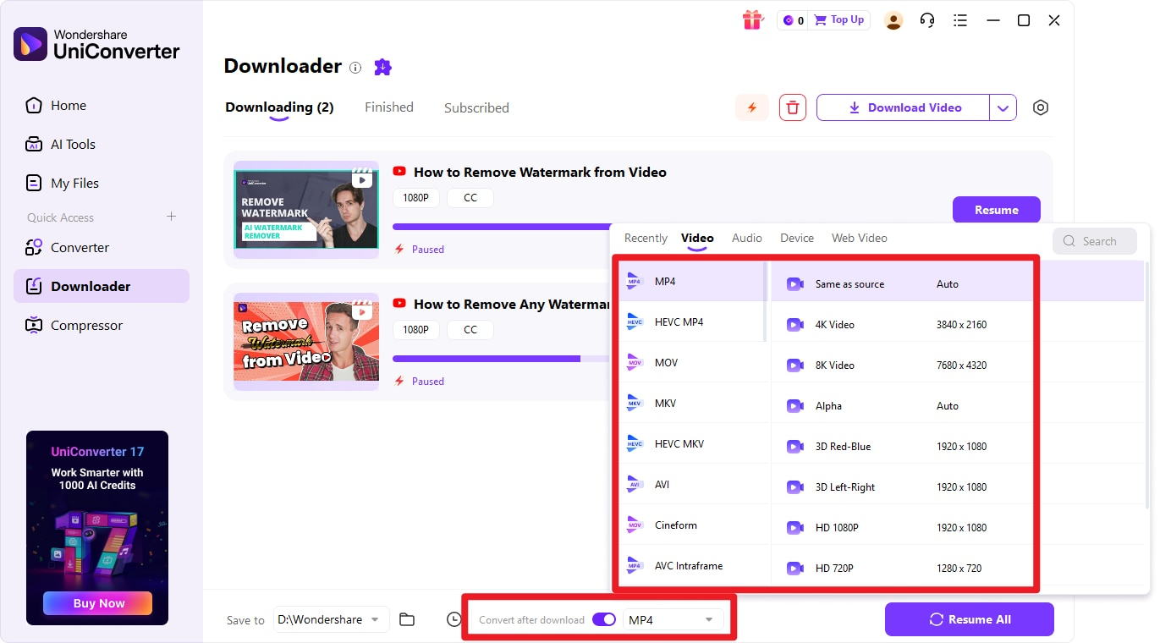Expand the Download Video arrow menu
Screen dimensions: 1160x643
click(x=1003, y=107)
